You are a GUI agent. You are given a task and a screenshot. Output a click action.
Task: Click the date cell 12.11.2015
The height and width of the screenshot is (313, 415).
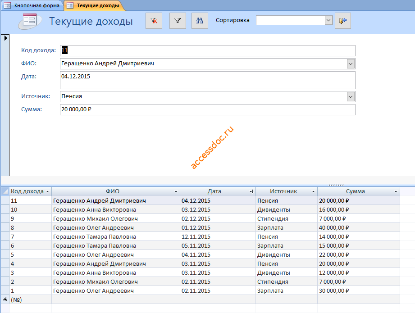click(218, 236)
